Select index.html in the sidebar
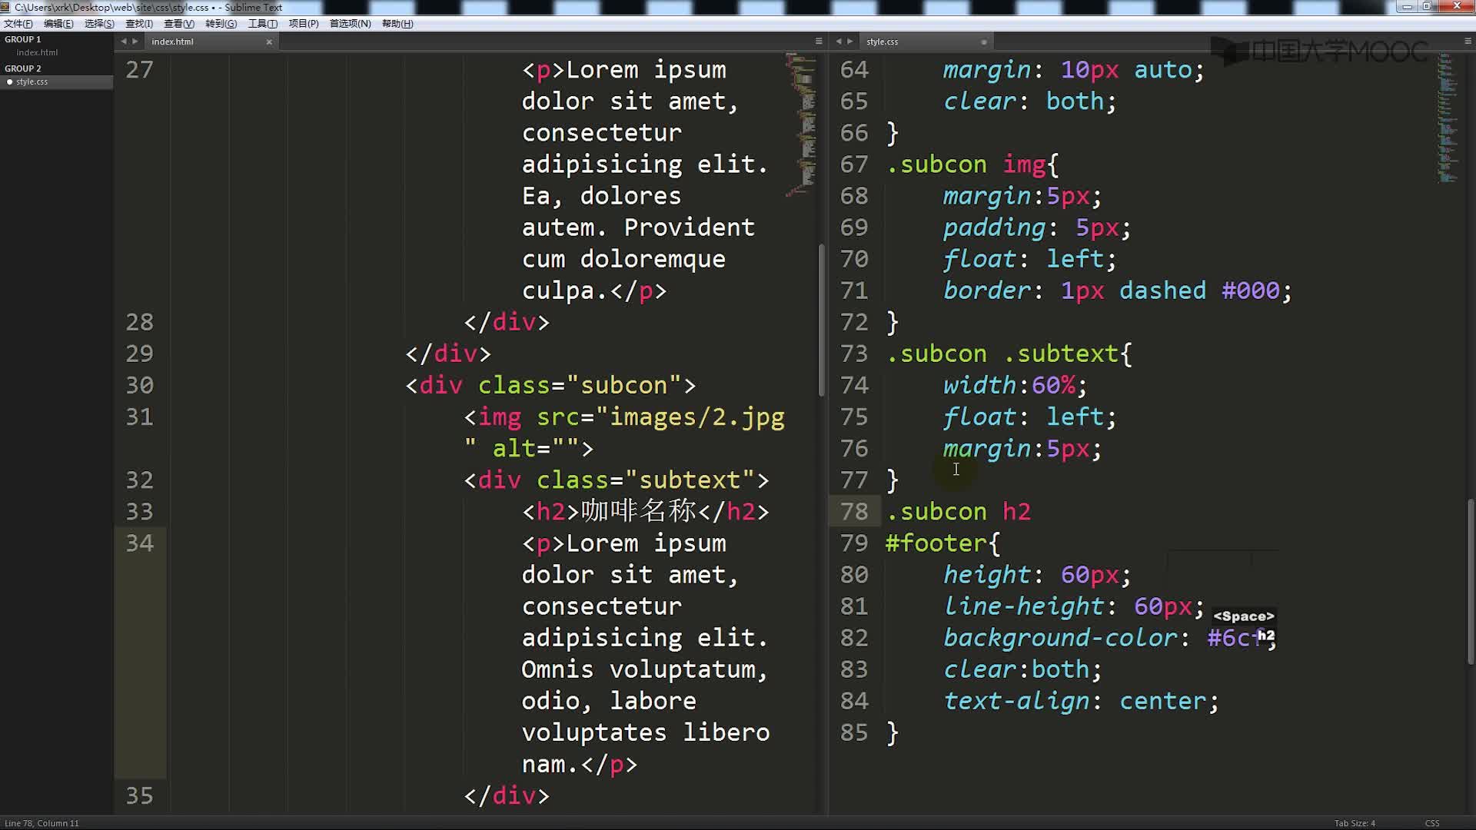Image resolution: width=1476 pixels, height=830 pixels. click(37, 52)
